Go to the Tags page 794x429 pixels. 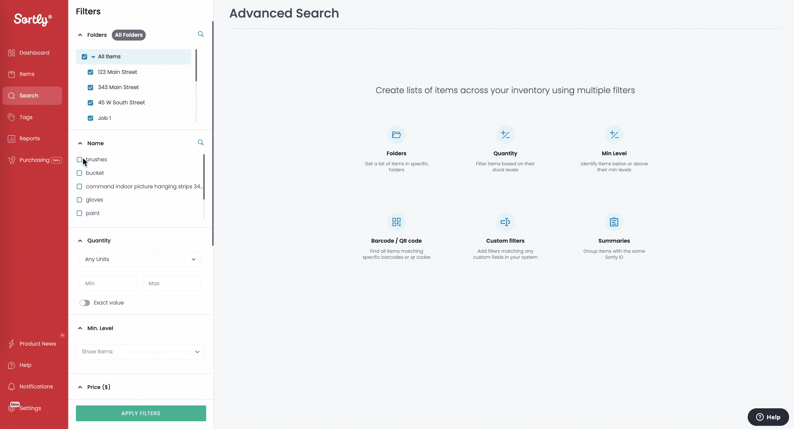click(26, 117)
